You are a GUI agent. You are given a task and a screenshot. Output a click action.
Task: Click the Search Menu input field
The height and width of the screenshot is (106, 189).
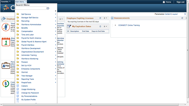pos(31,8)
